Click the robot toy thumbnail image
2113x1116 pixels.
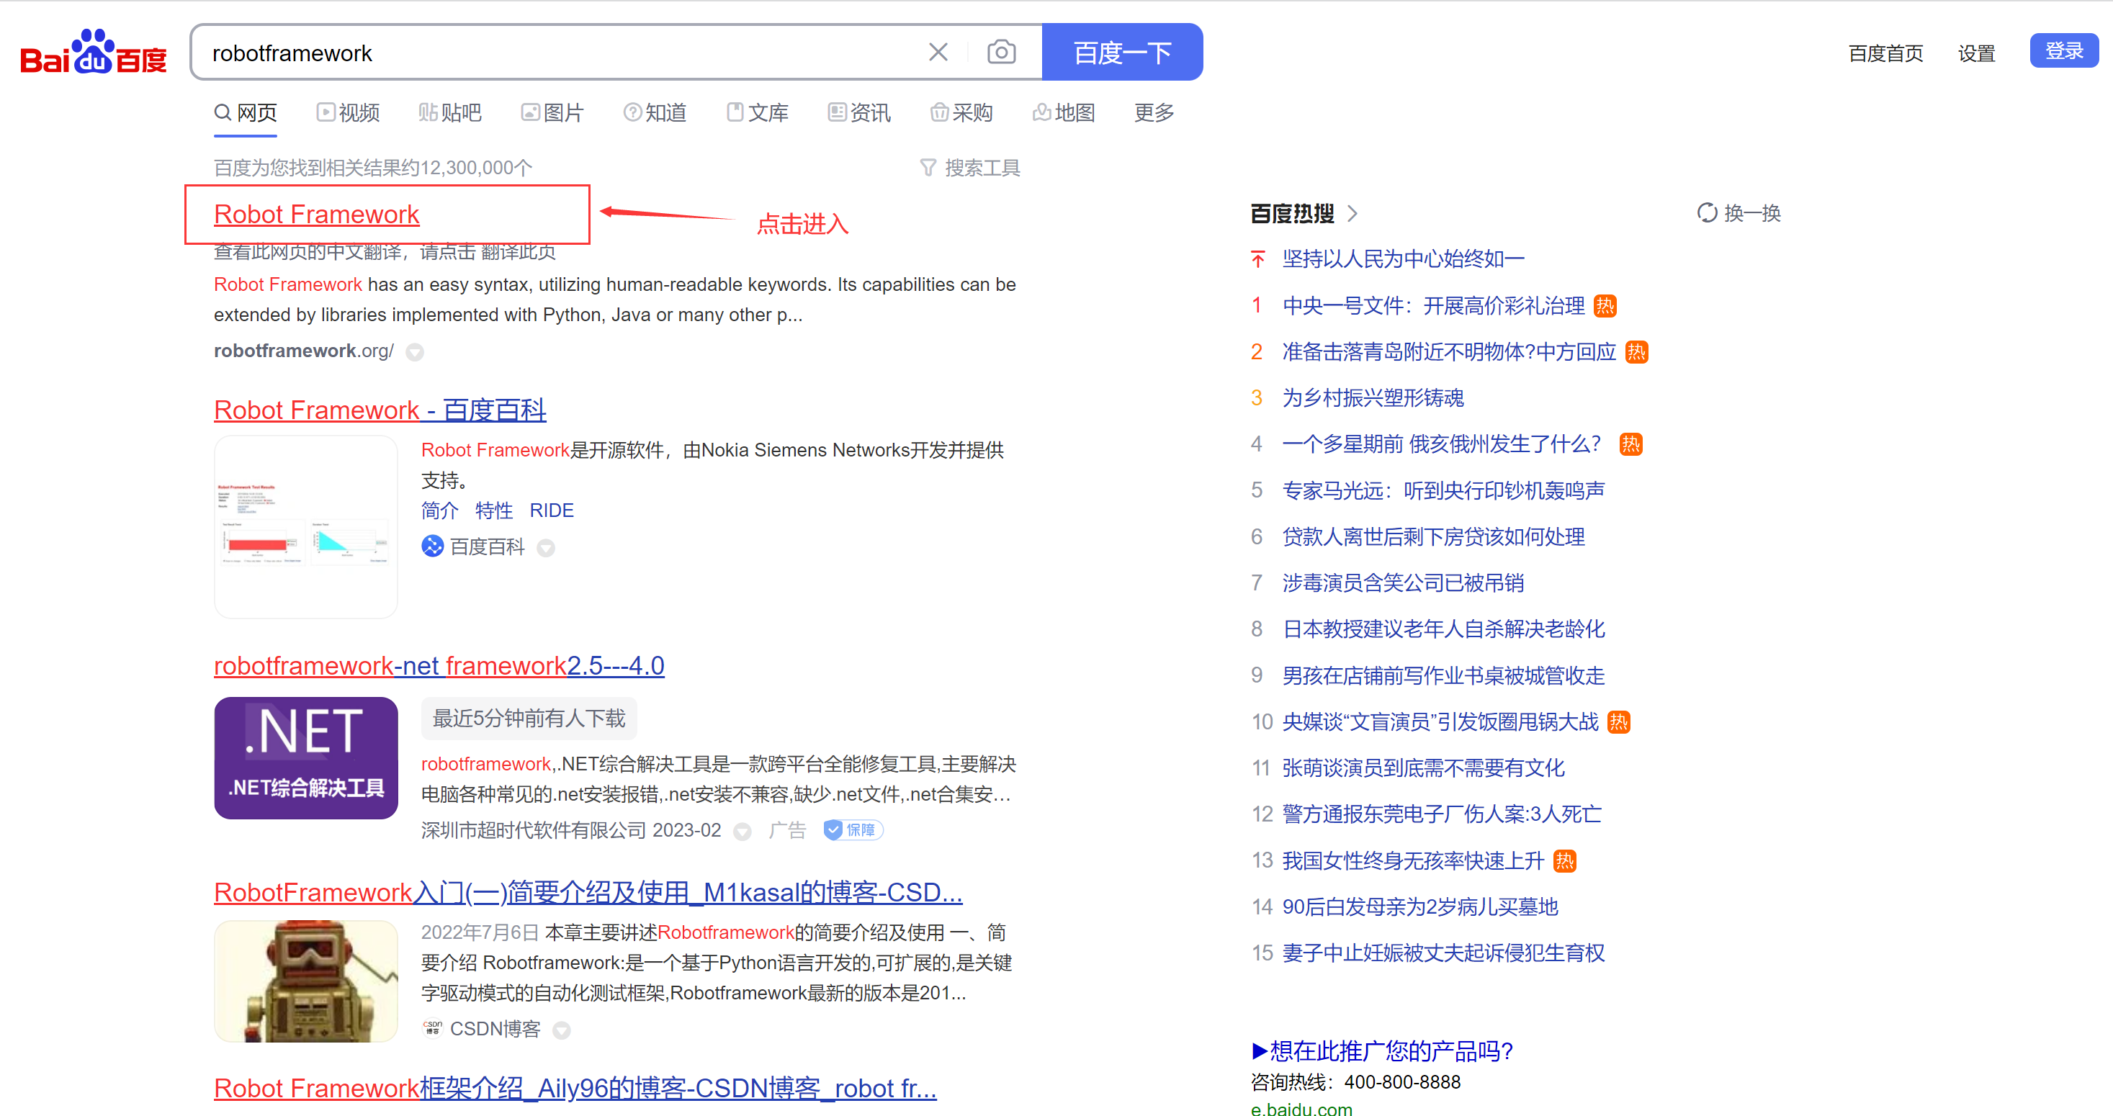tap(306, 981)
